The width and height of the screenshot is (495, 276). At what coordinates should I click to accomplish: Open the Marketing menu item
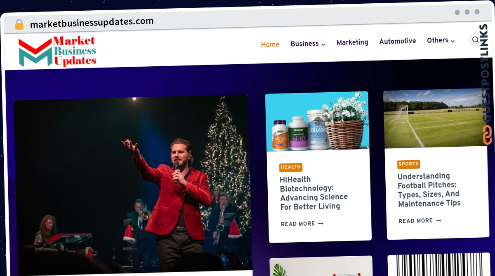point(352,42)
